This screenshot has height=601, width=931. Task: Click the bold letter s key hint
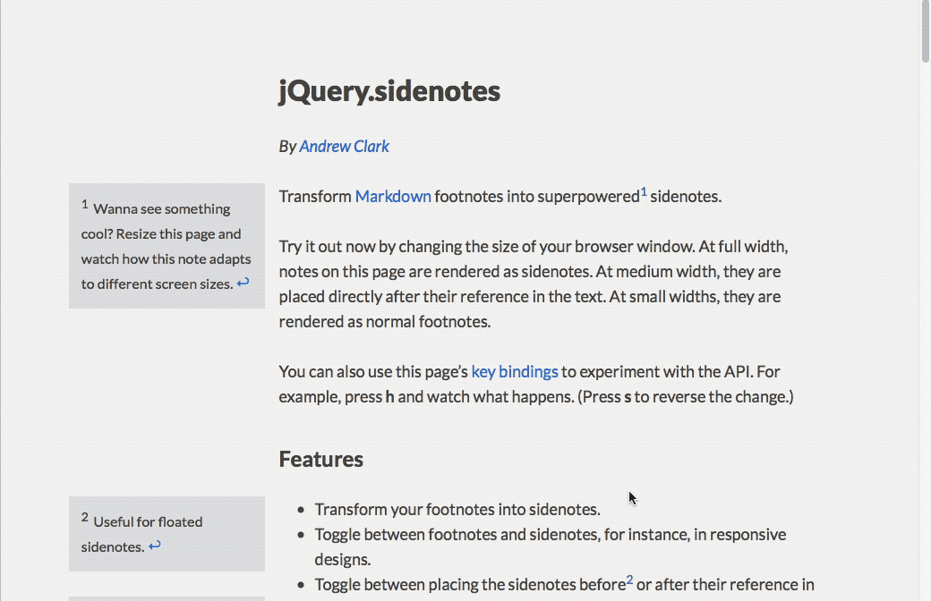628,397
